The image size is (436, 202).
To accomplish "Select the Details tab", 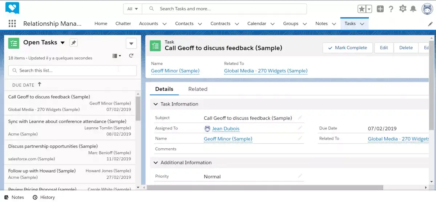I will pyautogui.click(x=164, y=89).
